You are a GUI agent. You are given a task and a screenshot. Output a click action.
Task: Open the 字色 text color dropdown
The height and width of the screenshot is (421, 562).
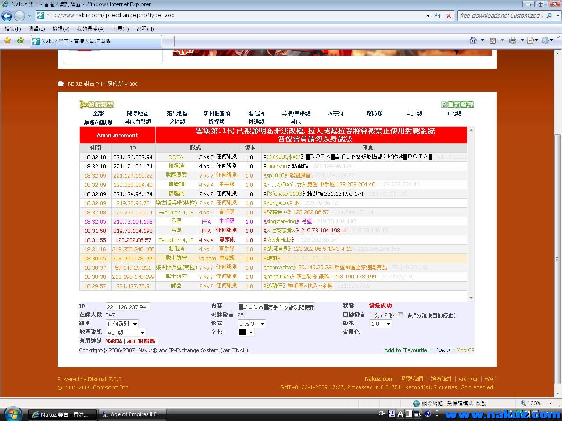click(246, 332)
